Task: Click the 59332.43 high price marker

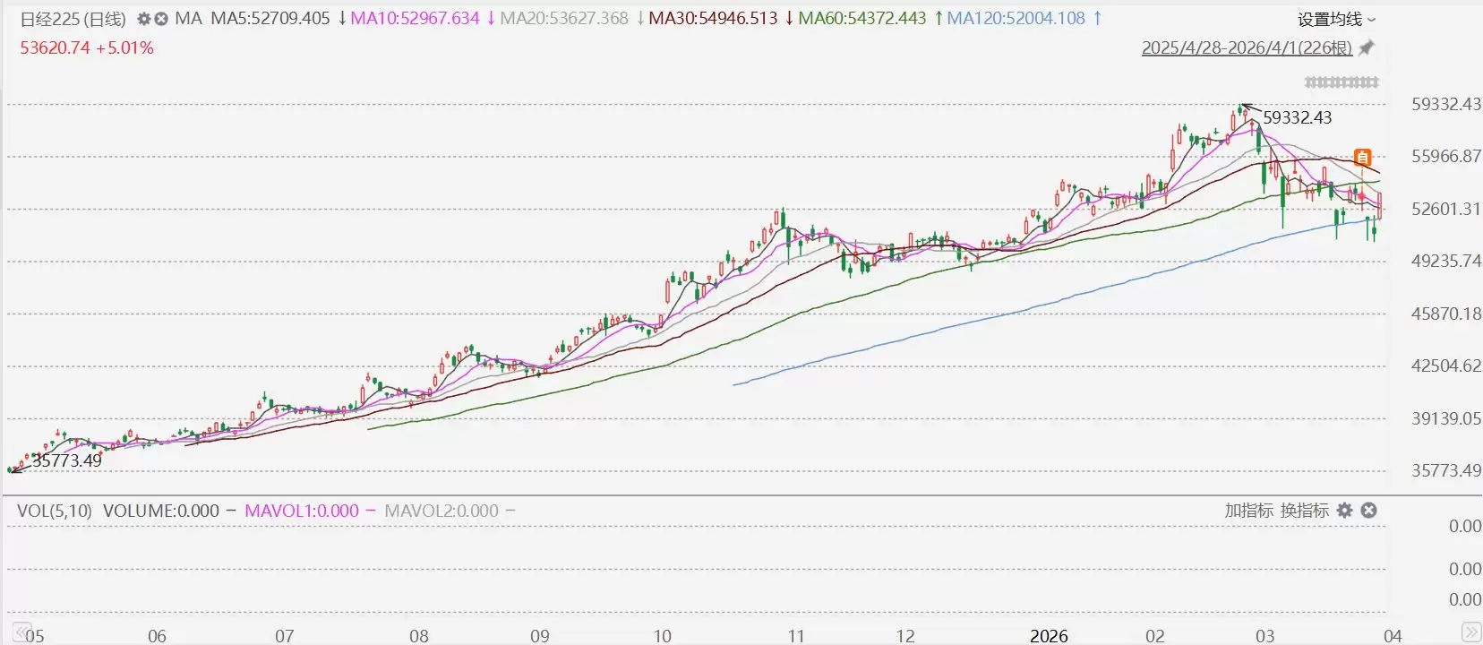Action: pyautogui.click(x=1297, y=118)
